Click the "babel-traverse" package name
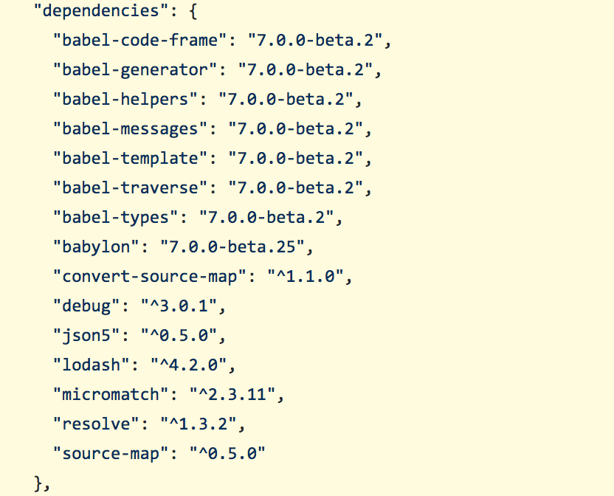Screen dimensions: 614x496 point(125,188)
